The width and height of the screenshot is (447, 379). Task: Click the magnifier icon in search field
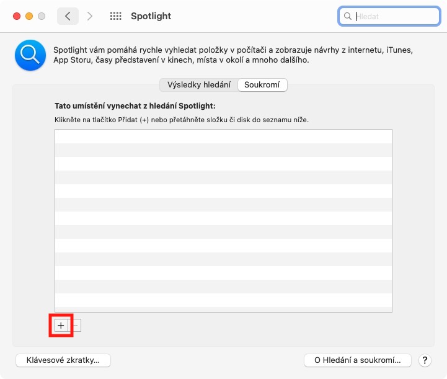(x=348, y=17)
